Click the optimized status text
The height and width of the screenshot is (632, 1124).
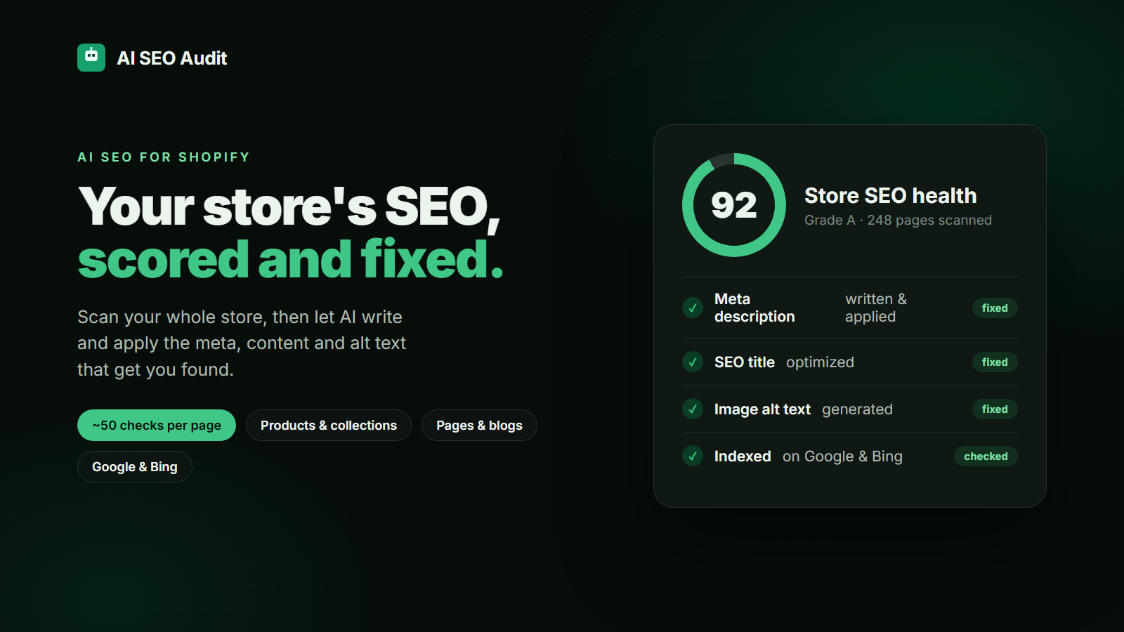coord(820,362)
